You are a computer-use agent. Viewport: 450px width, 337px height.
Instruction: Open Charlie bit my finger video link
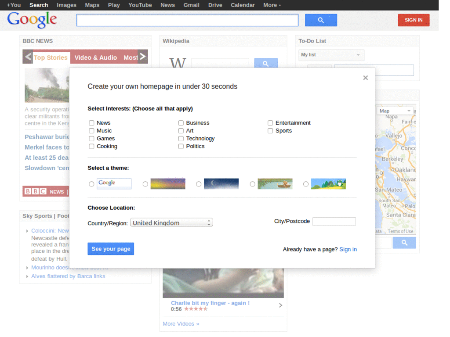[210, 303]
